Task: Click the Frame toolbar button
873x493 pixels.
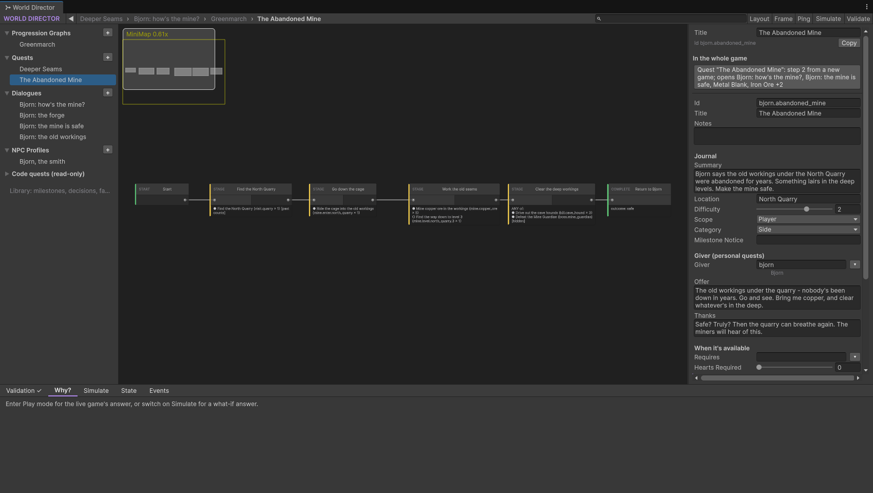Action: (784, 18)
